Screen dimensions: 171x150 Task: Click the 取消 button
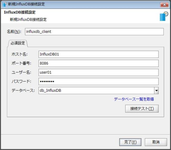pos(156,142)
